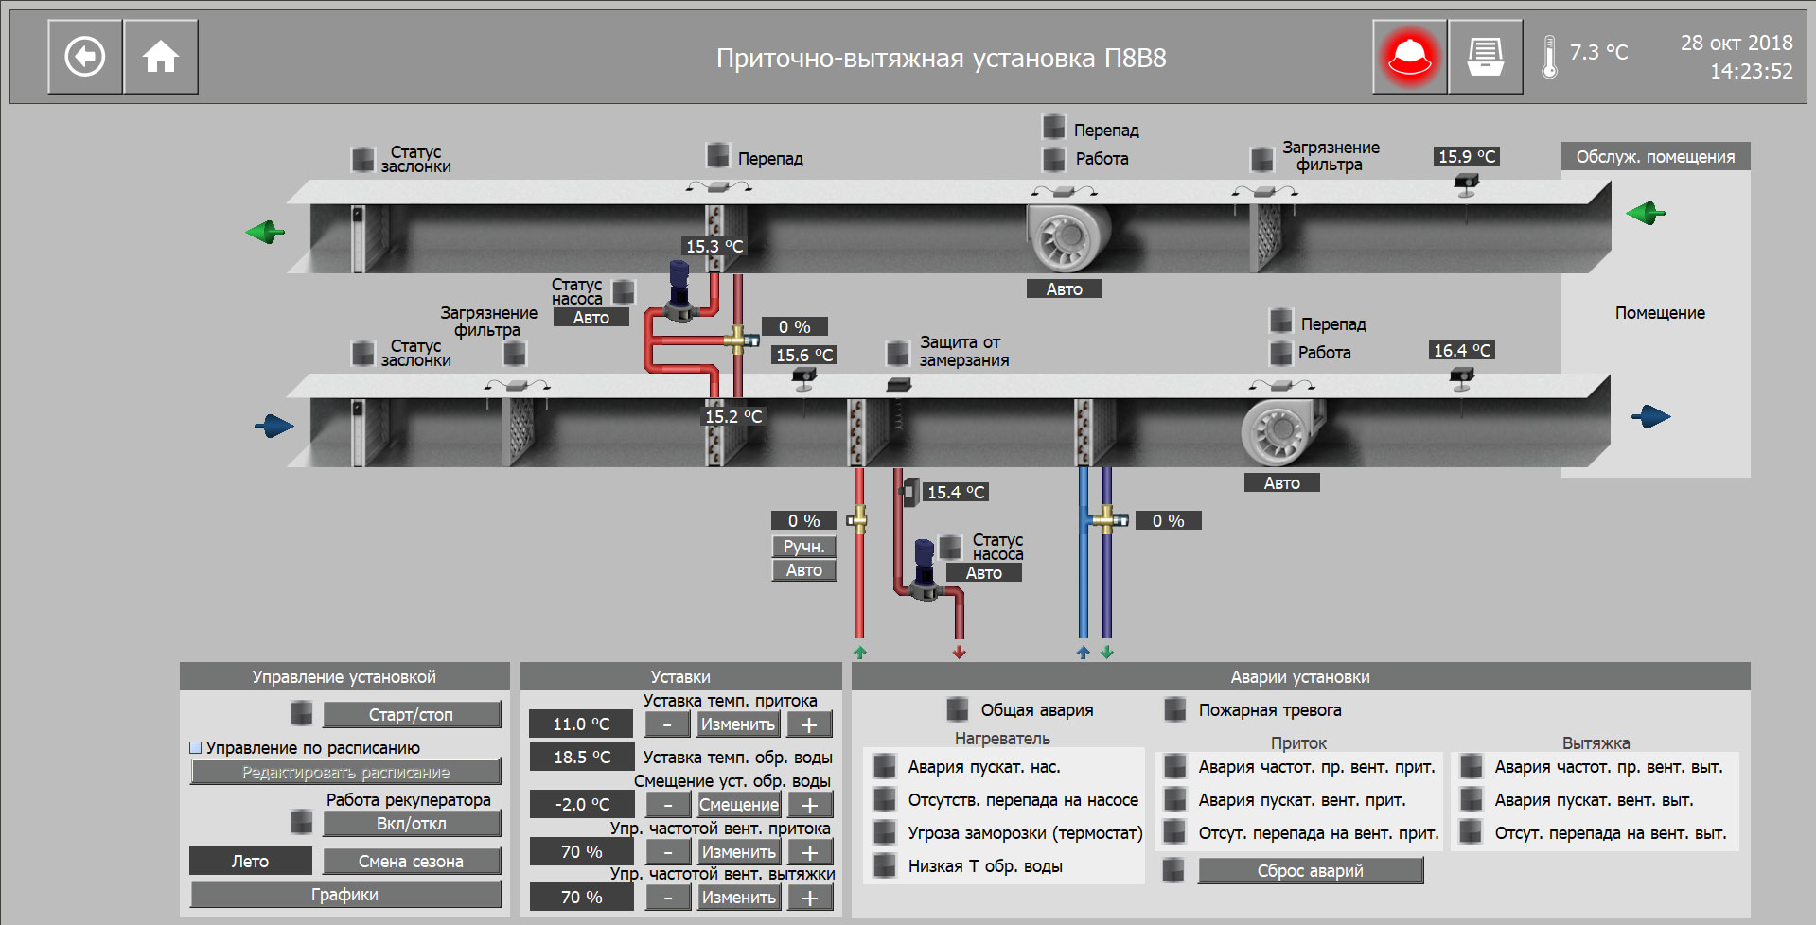
Task: Open the Графики charts button
Action: click(345, 895)
